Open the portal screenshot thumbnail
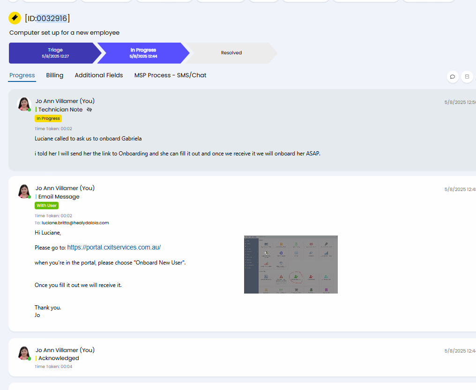This screenshot has height=390, width=476. point(291,265)
